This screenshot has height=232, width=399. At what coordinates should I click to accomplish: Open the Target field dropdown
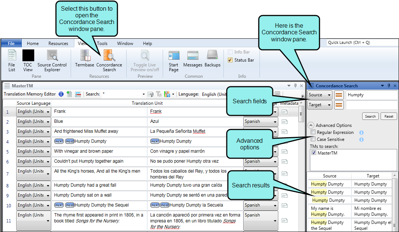click(319, 105)
